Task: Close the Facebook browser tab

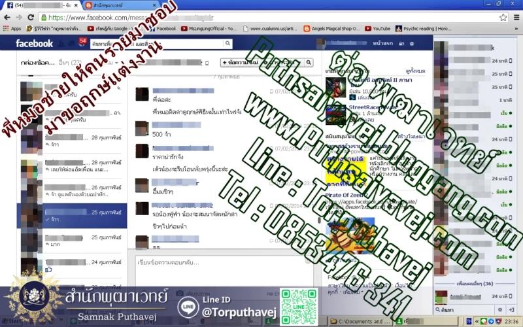Action: [76, 5]
